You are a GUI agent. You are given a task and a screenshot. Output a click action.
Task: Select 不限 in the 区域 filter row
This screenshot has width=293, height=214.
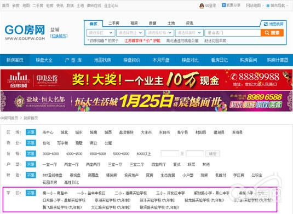tap(31, 132)
